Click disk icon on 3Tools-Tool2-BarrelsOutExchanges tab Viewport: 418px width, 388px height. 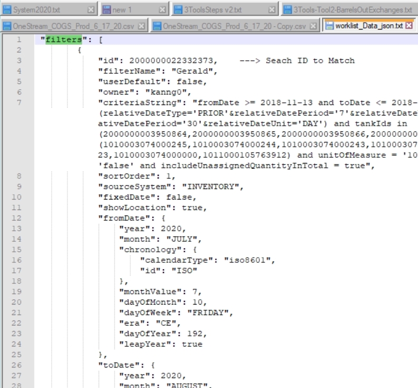click(x=288, y=10)
